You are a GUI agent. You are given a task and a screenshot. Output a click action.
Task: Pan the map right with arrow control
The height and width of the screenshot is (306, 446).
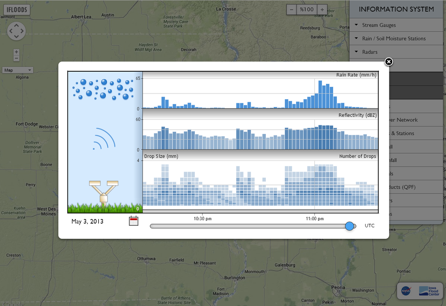click(x=22, y=31)
